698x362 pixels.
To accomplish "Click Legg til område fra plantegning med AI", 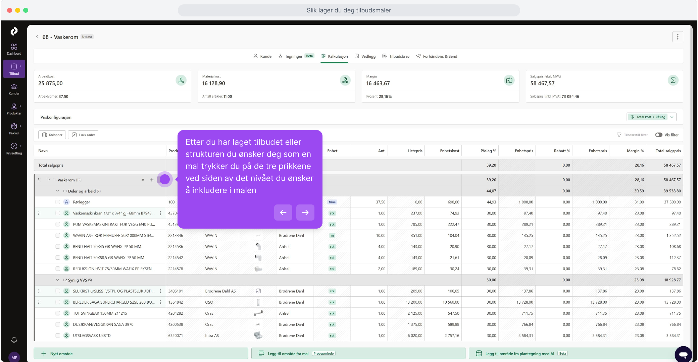I will pos(576,354).
